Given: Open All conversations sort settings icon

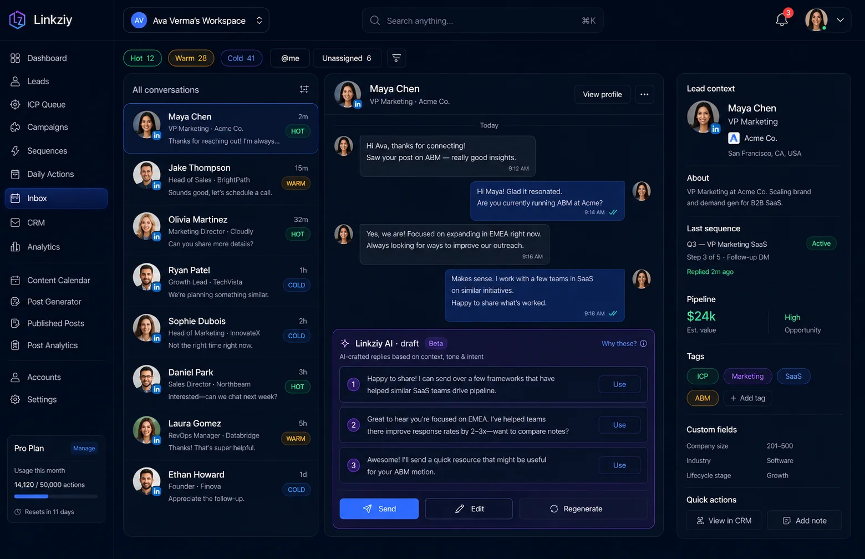Looking at the screenshot, I should pos(304,89).
